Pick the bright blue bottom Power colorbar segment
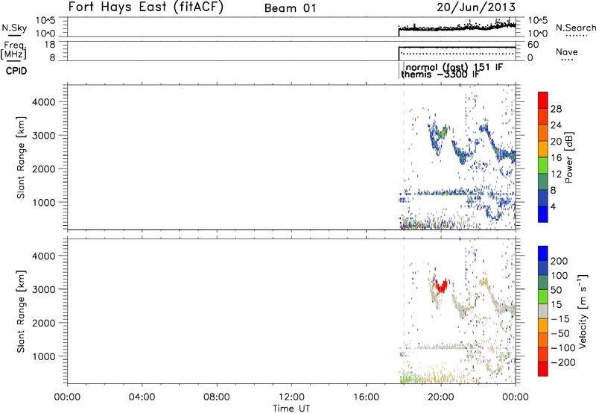Image resolution: width=596 pixels, height=413 pixels. (543, 214)
